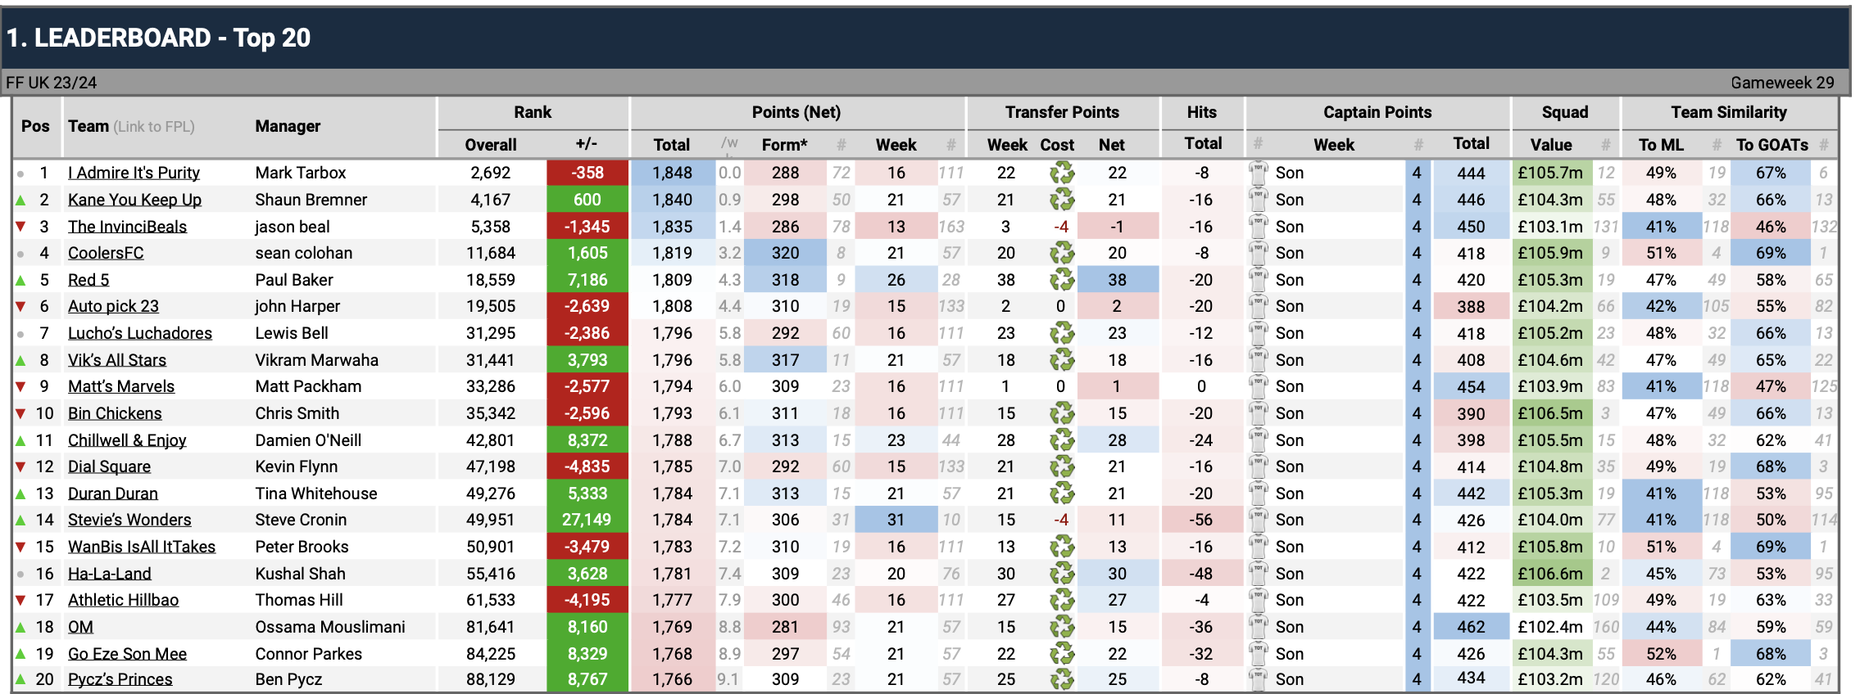1860x694 pixels.
Task: Open the Duran Duran team link
Action: (113, 493)
